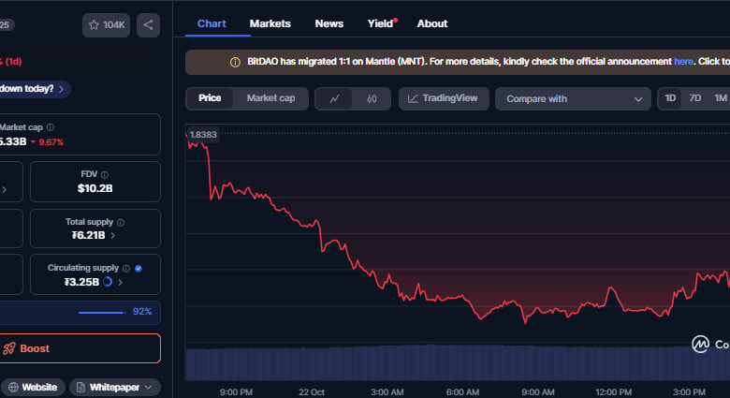Open the Markets tab
The height and width of the screenshot is (398, 730).
[270, 23]
